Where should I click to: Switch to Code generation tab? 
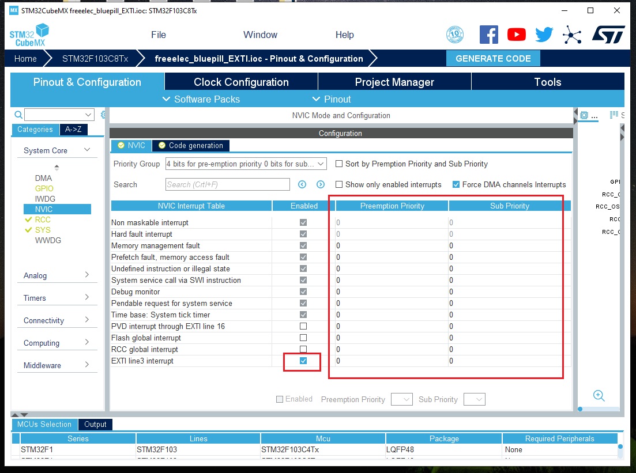point(191,146)
